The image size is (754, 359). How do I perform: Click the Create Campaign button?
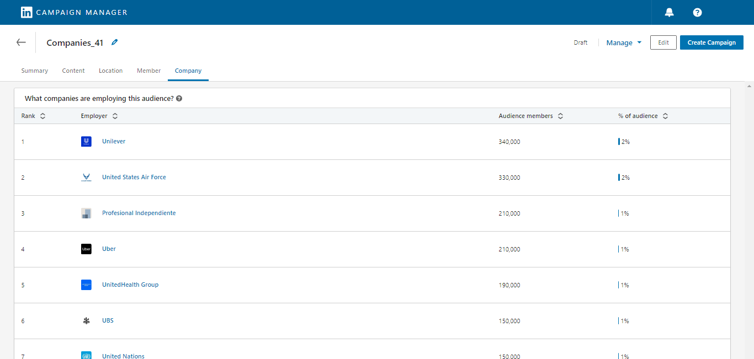(x=711, y=42)
